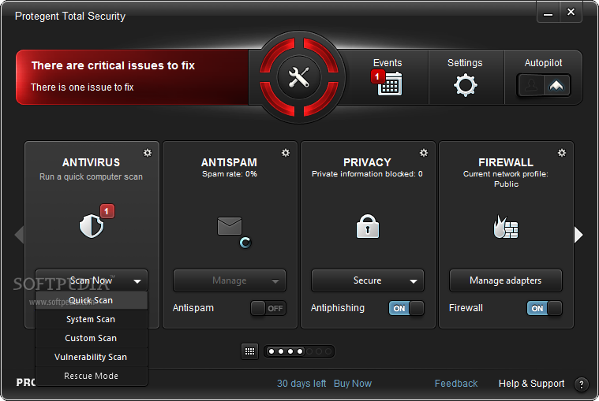Screen dimensions: 599x401
Task: Open the Buy Now link
Action: click(x=353, y=384)
